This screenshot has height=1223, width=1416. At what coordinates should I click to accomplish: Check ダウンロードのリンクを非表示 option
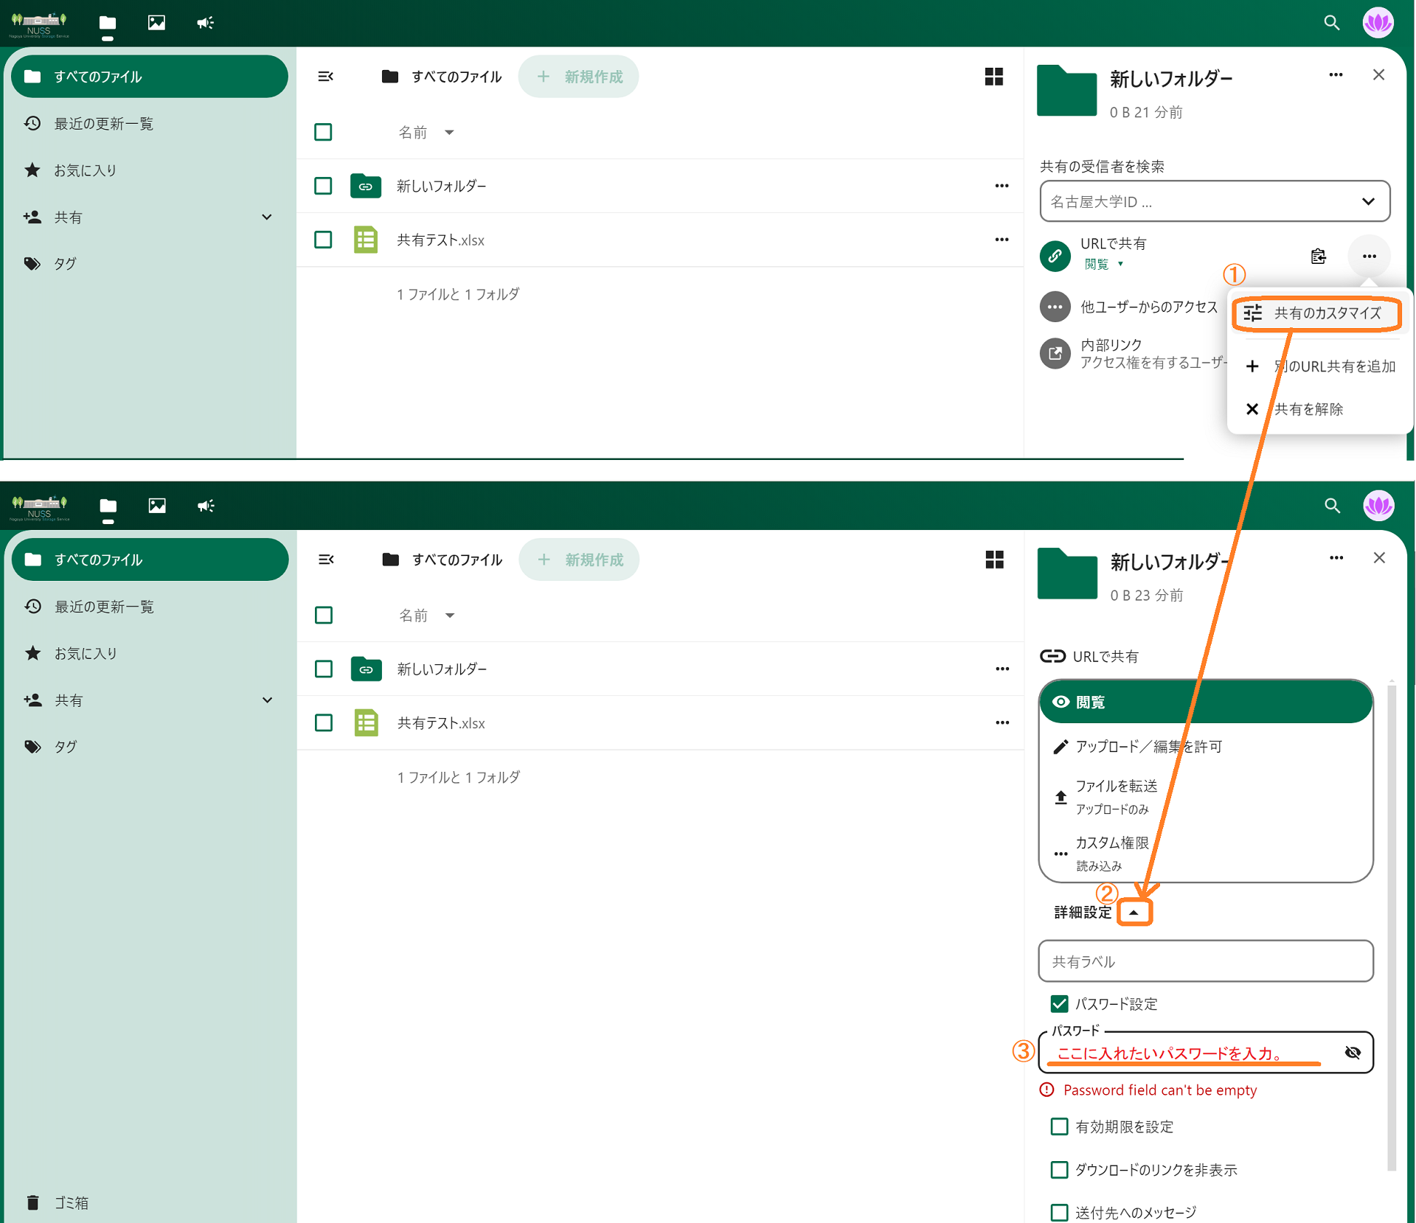(1059, 1169)
